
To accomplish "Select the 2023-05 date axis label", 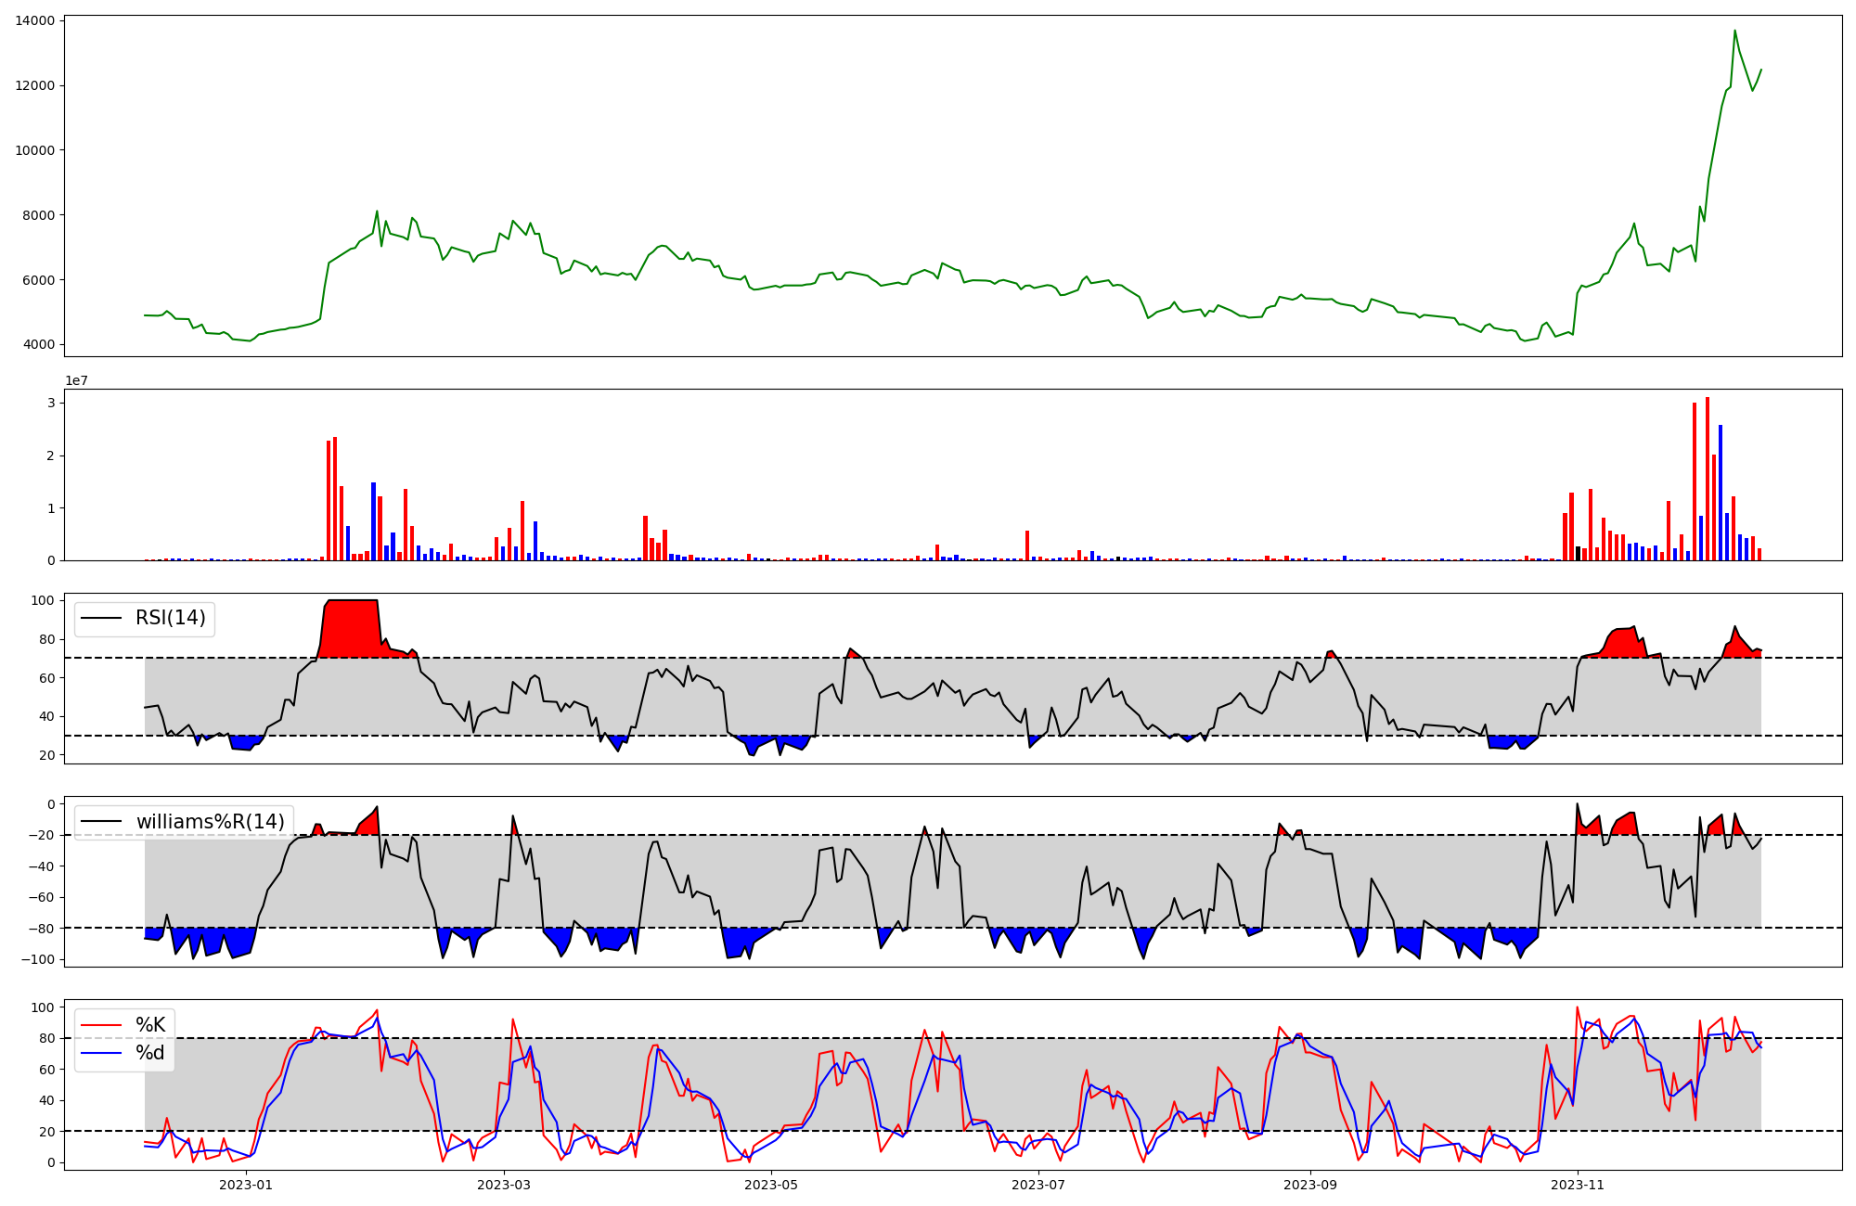I will click(x=771, y=1185).
